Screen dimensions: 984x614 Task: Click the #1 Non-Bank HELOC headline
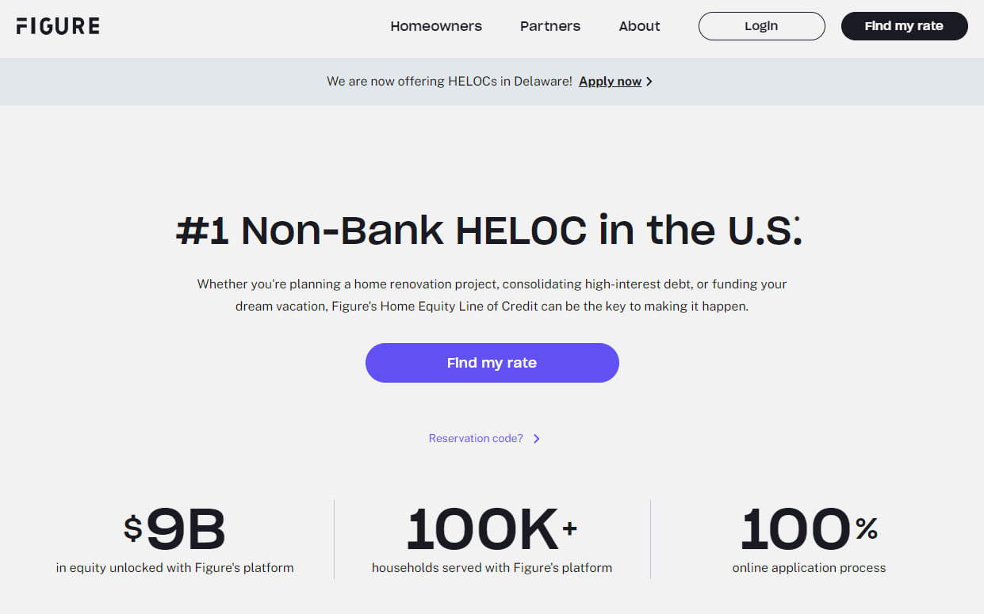click(x=488, y=230)
